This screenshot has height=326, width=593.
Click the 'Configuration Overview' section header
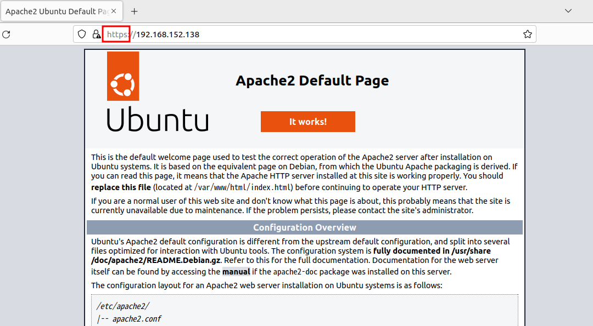pos(304,227)
